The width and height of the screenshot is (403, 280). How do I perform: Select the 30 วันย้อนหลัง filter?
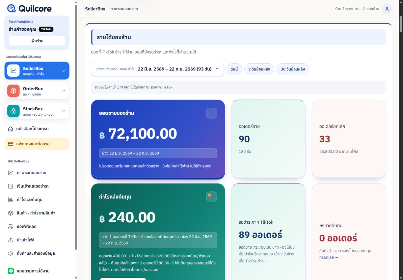click(293, 69)
